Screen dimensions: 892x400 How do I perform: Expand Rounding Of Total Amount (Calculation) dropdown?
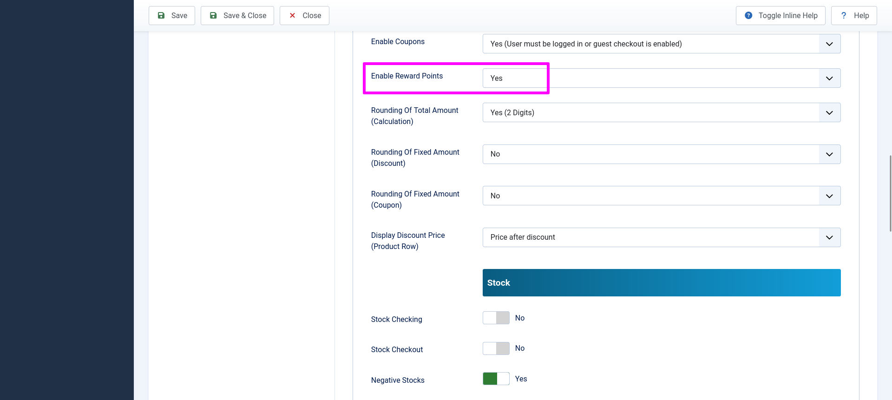661,112
